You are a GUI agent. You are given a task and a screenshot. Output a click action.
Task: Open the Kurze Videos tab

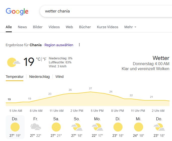pos(107,27)
